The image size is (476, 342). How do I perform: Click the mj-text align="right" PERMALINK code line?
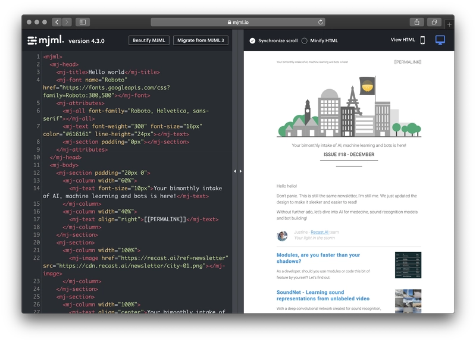pyautogui.click(x=144, y=219)
